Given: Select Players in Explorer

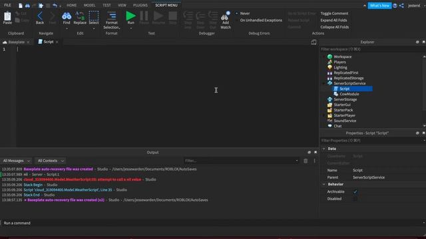Looking at the screenshot, I should [x=339, y=62].
